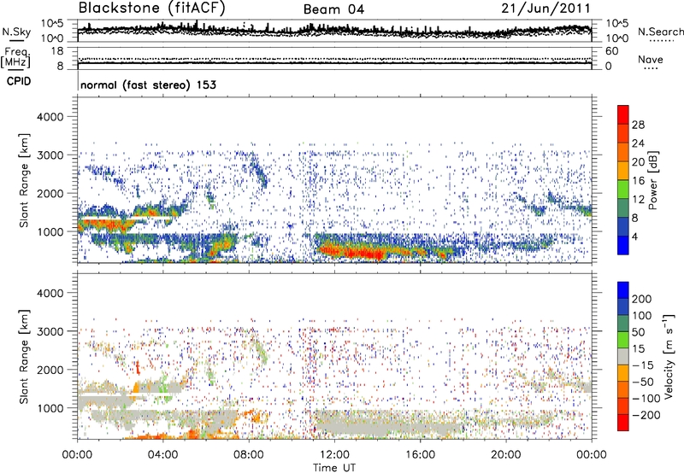Click the "Nave" legend label
Image resolution: width=684 pixels, height=473 pixels.
pyautogui.click(x=650, y=59)
